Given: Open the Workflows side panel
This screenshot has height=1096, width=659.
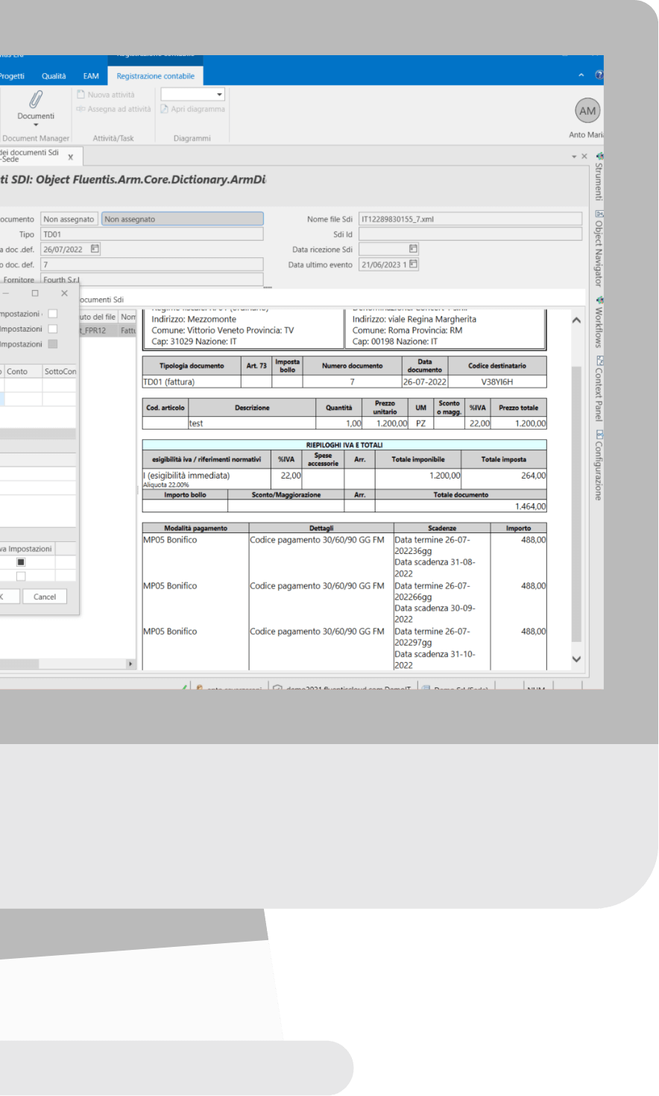Looking at the screenshot, I should pyautogui.click(x=598, y=322).
